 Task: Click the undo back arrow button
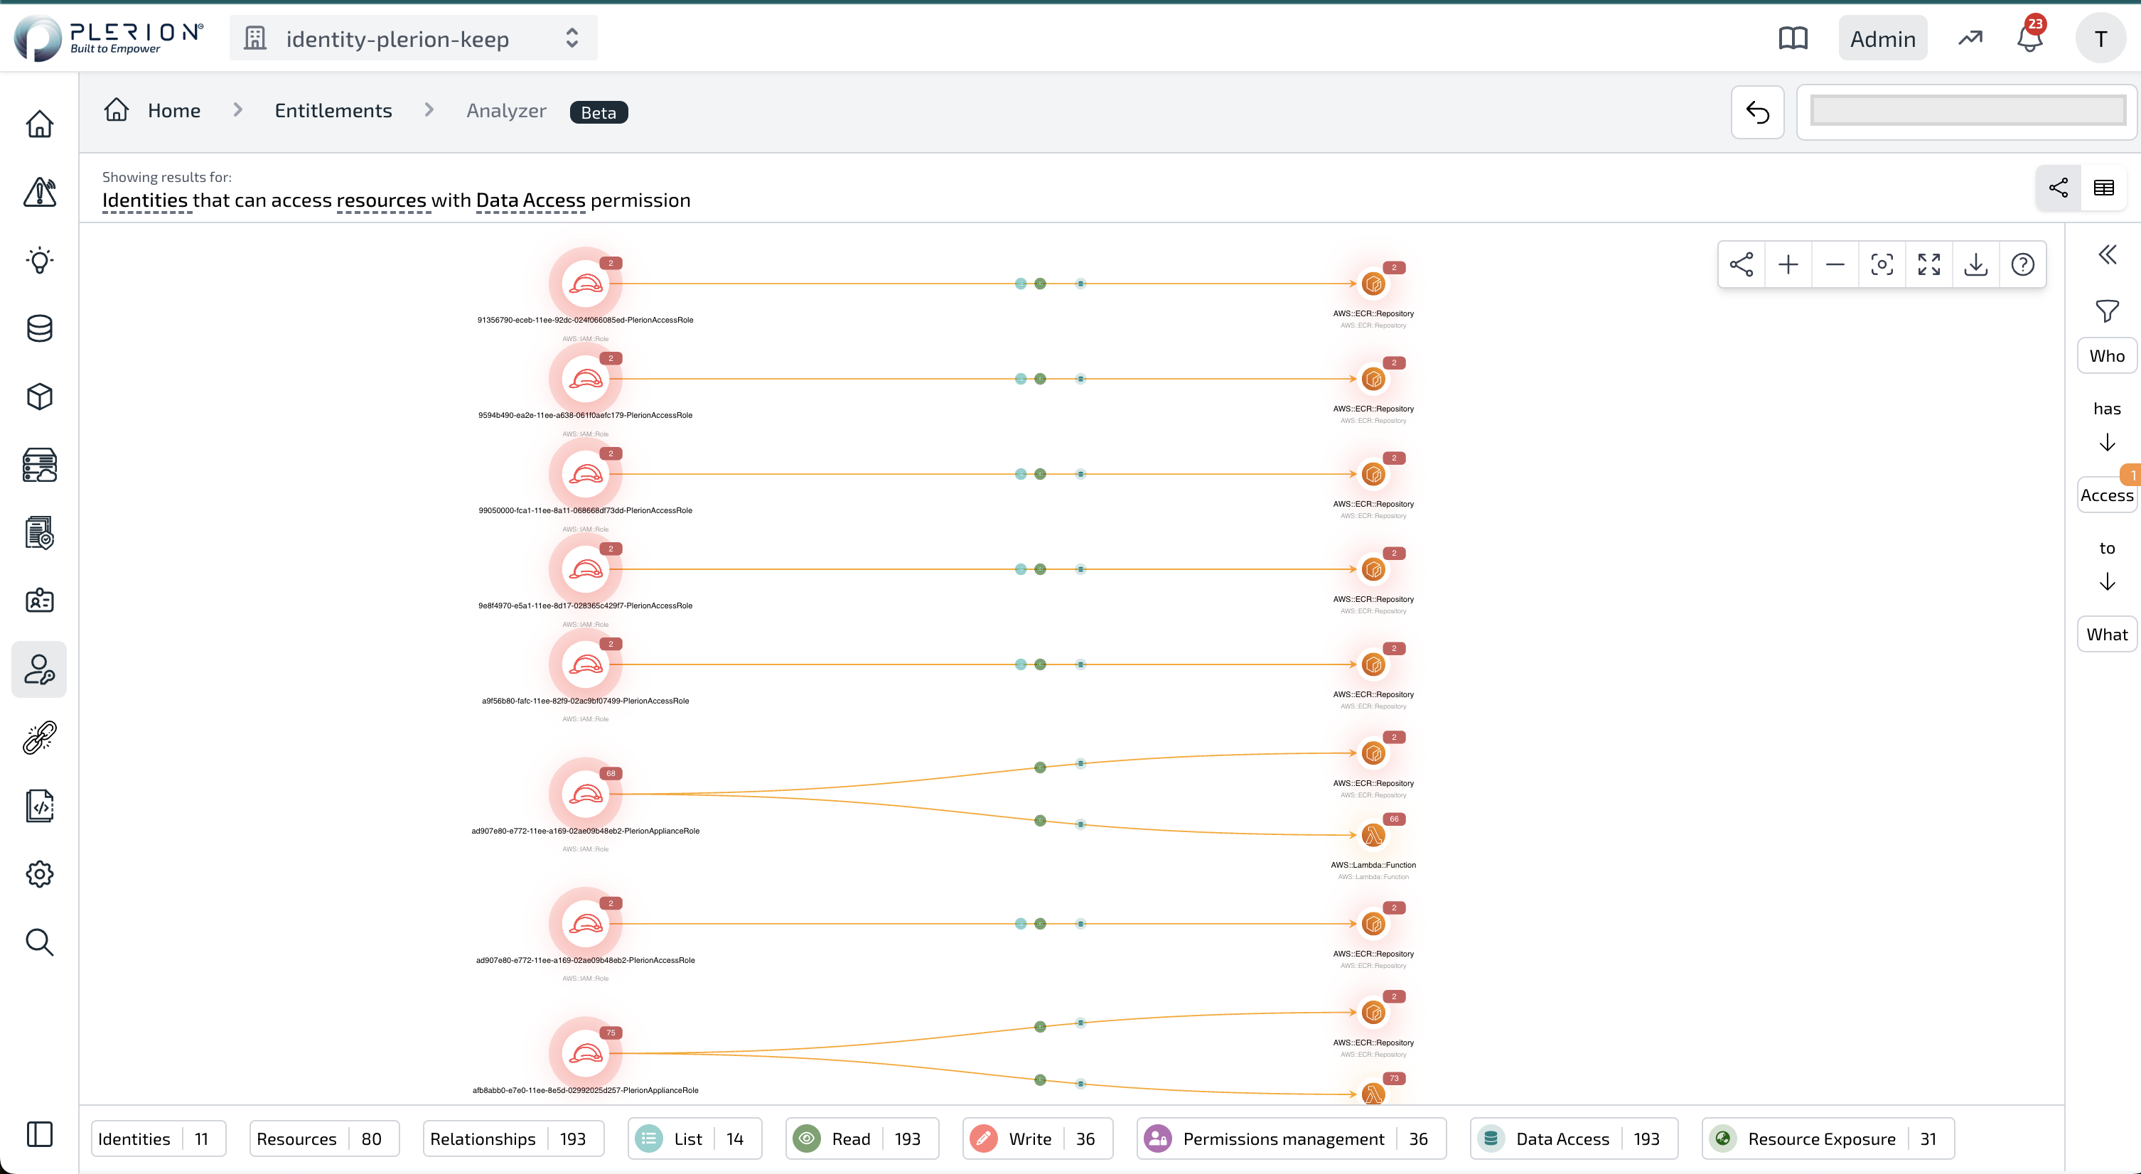point(1757,112)
